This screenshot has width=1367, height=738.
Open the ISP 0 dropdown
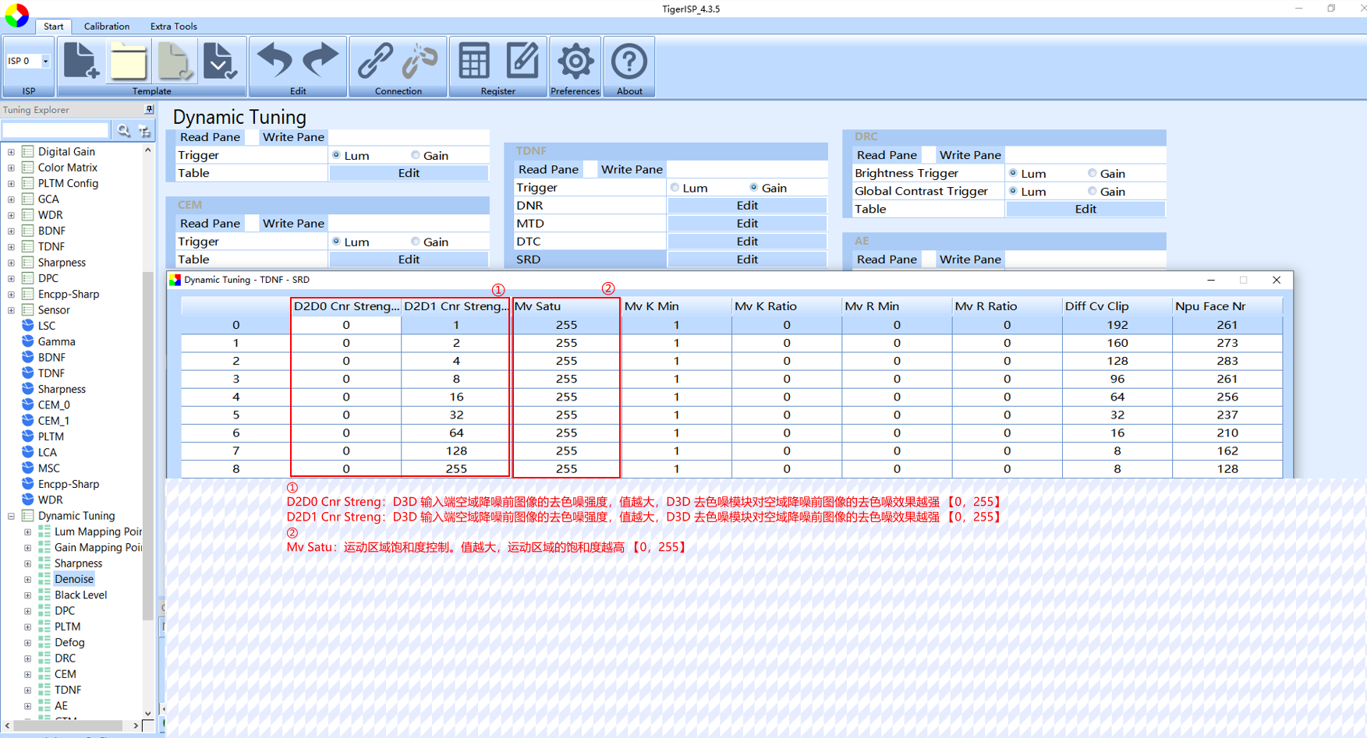coord(28,61)
